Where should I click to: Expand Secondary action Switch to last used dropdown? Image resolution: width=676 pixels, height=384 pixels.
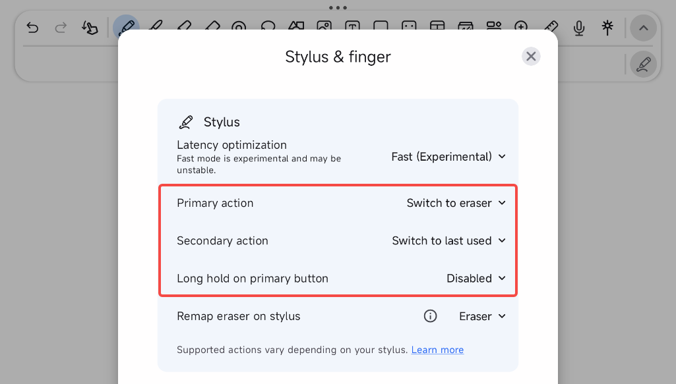click(x=449, y=240)
